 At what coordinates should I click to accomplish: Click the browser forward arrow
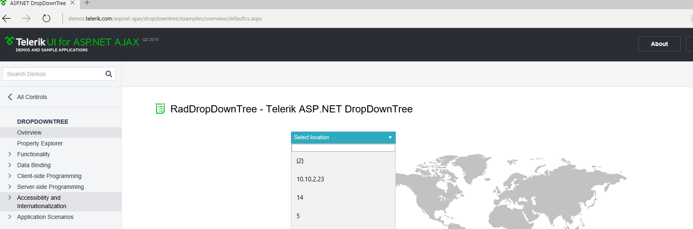[x=26, y=18]
